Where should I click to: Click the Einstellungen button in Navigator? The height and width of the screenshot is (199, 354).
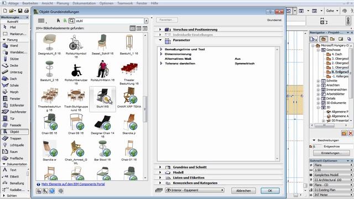(x=331, y=153)
